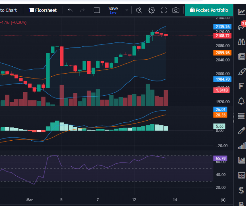
Task: Expand the Save dropdown arrow
Action: click(x=127, y=10)
